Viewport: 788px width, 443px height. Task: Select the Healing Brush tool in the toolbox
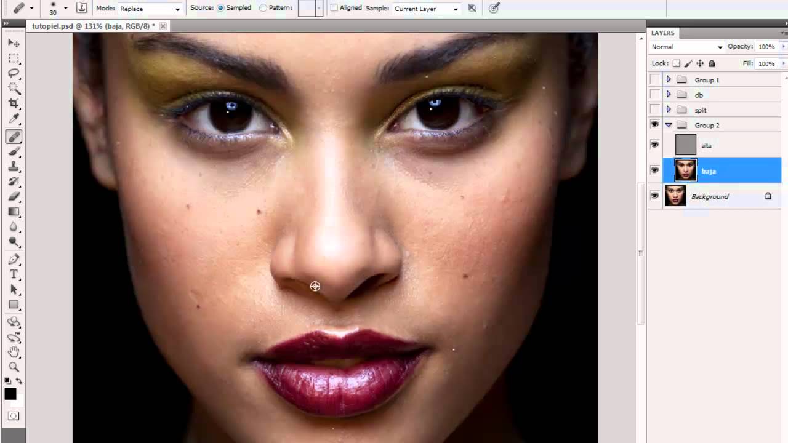click(14, 137)
